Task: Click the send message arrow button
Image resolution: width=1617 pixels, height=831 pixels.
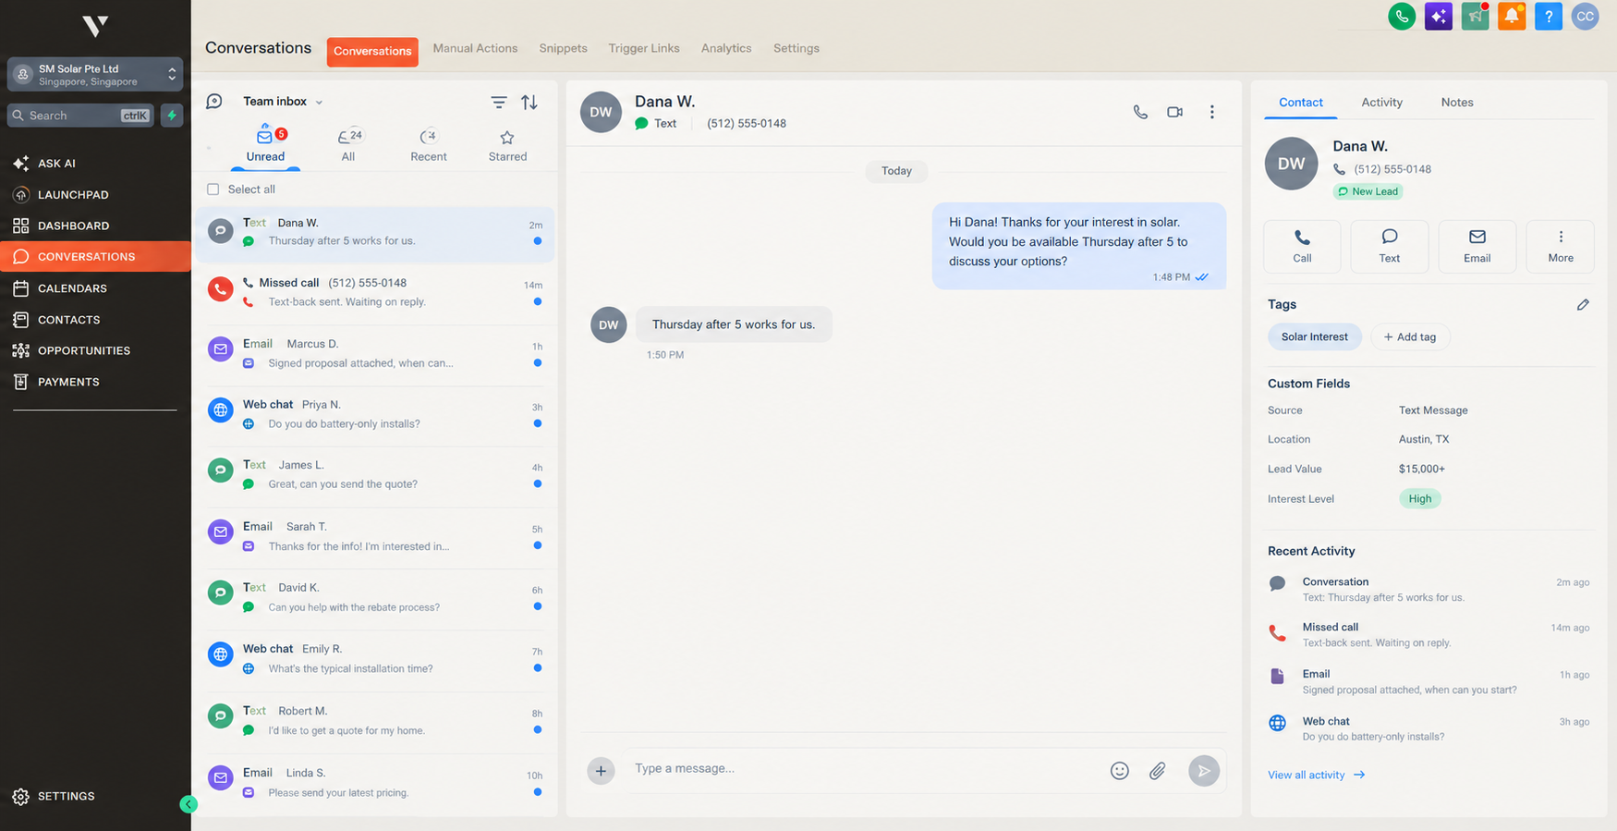Action: pos(1204,771)
